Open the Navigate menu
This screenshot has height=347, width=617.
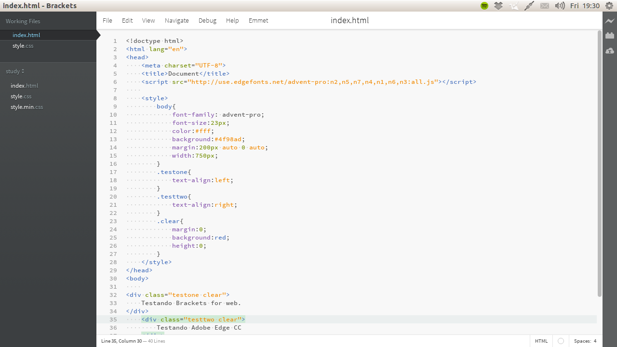click(177, 20)
